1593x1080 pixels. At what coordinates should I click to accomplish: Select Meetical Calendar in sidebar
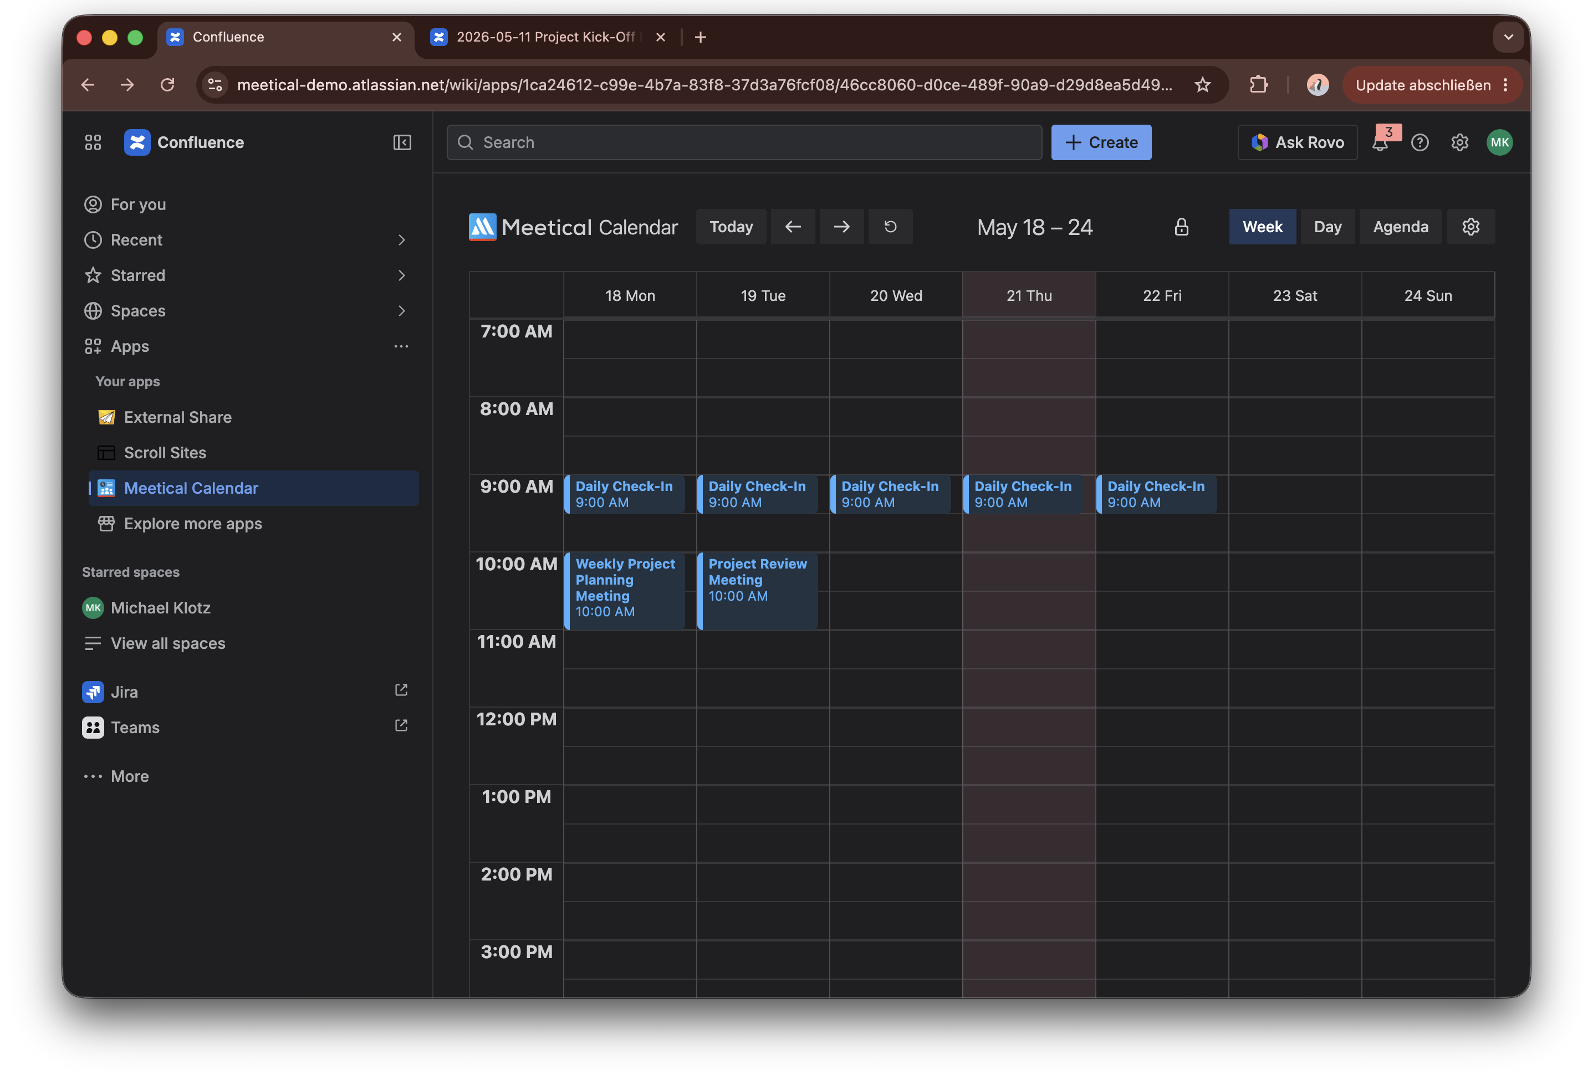[x=254, y=489]
